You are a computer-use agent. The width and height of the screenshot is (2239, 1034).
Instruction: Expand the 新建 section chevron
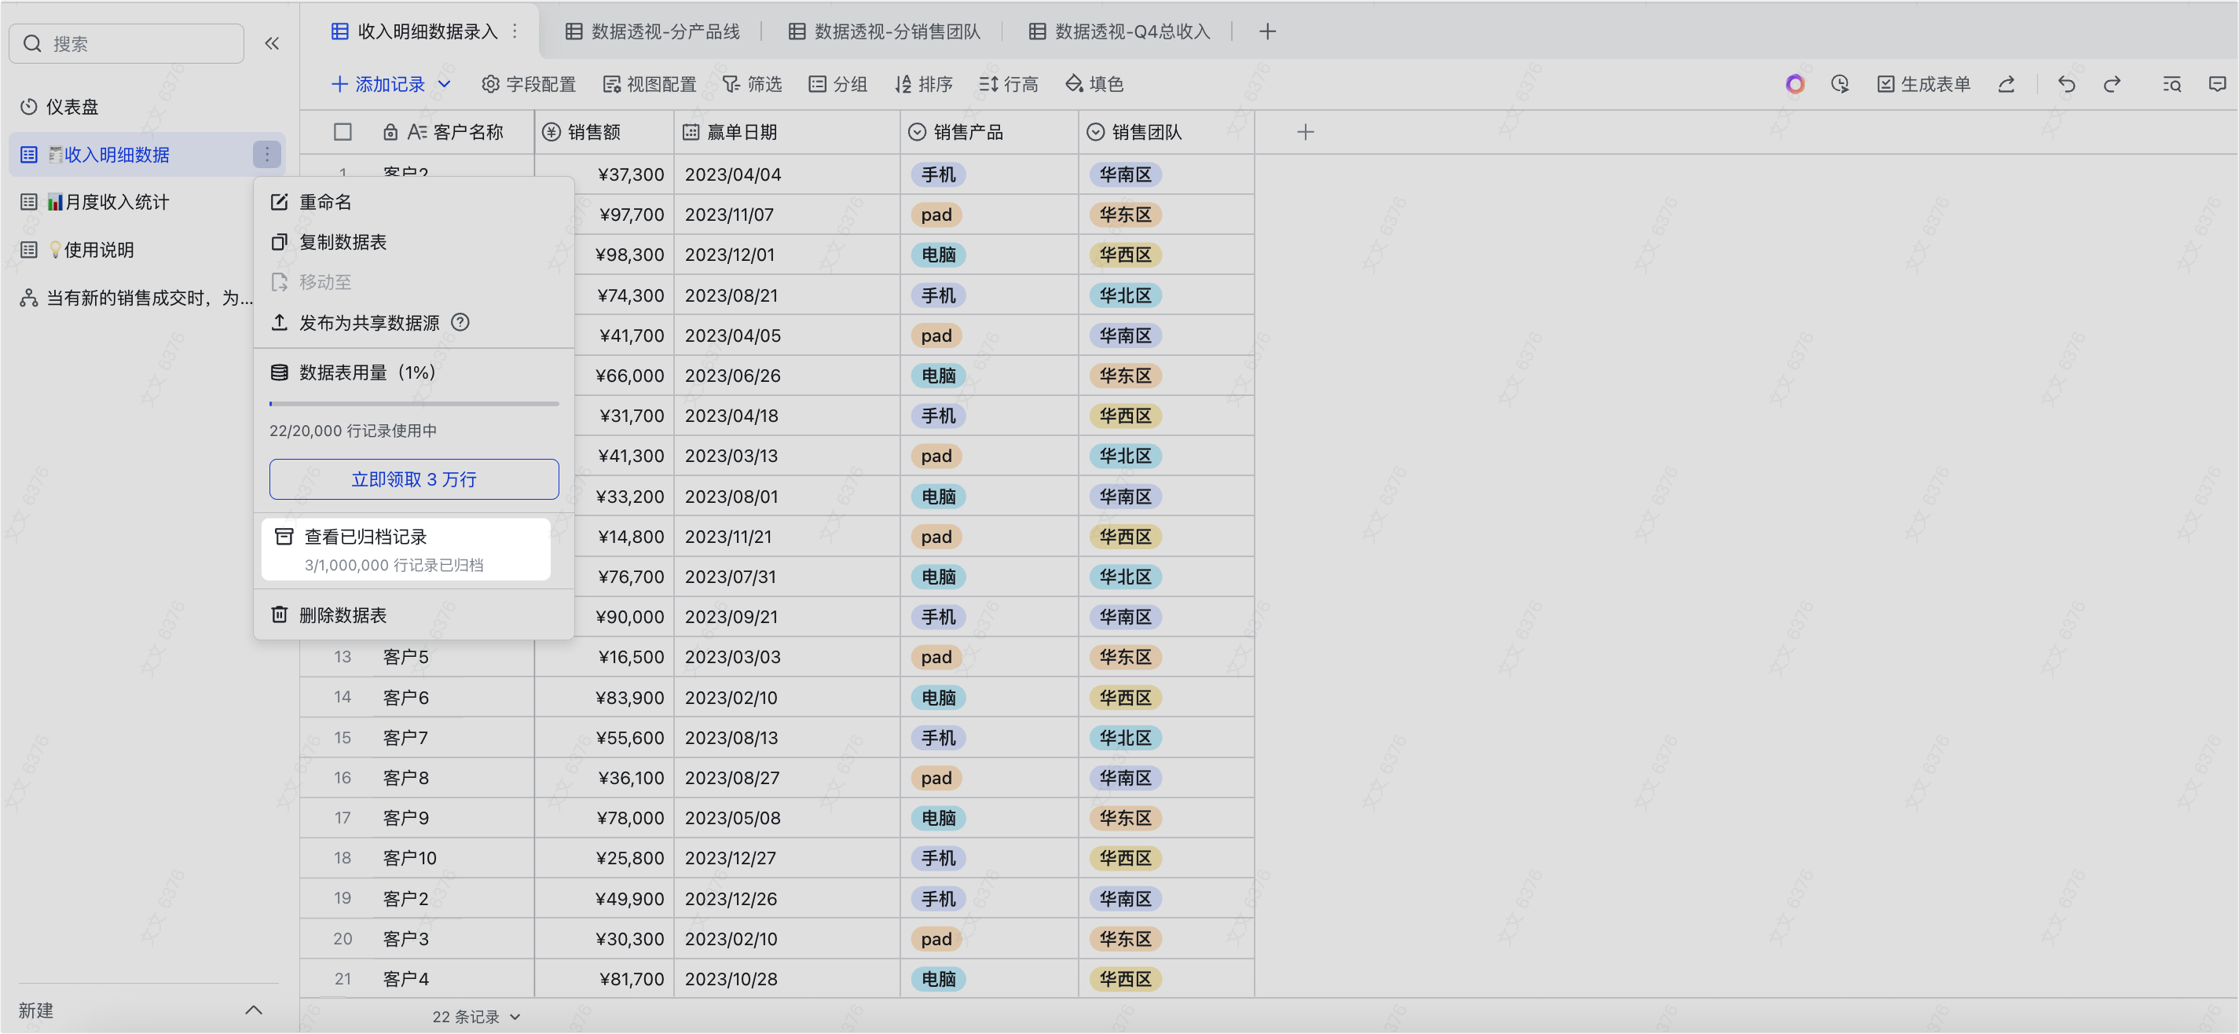[x=254, y=1010]
